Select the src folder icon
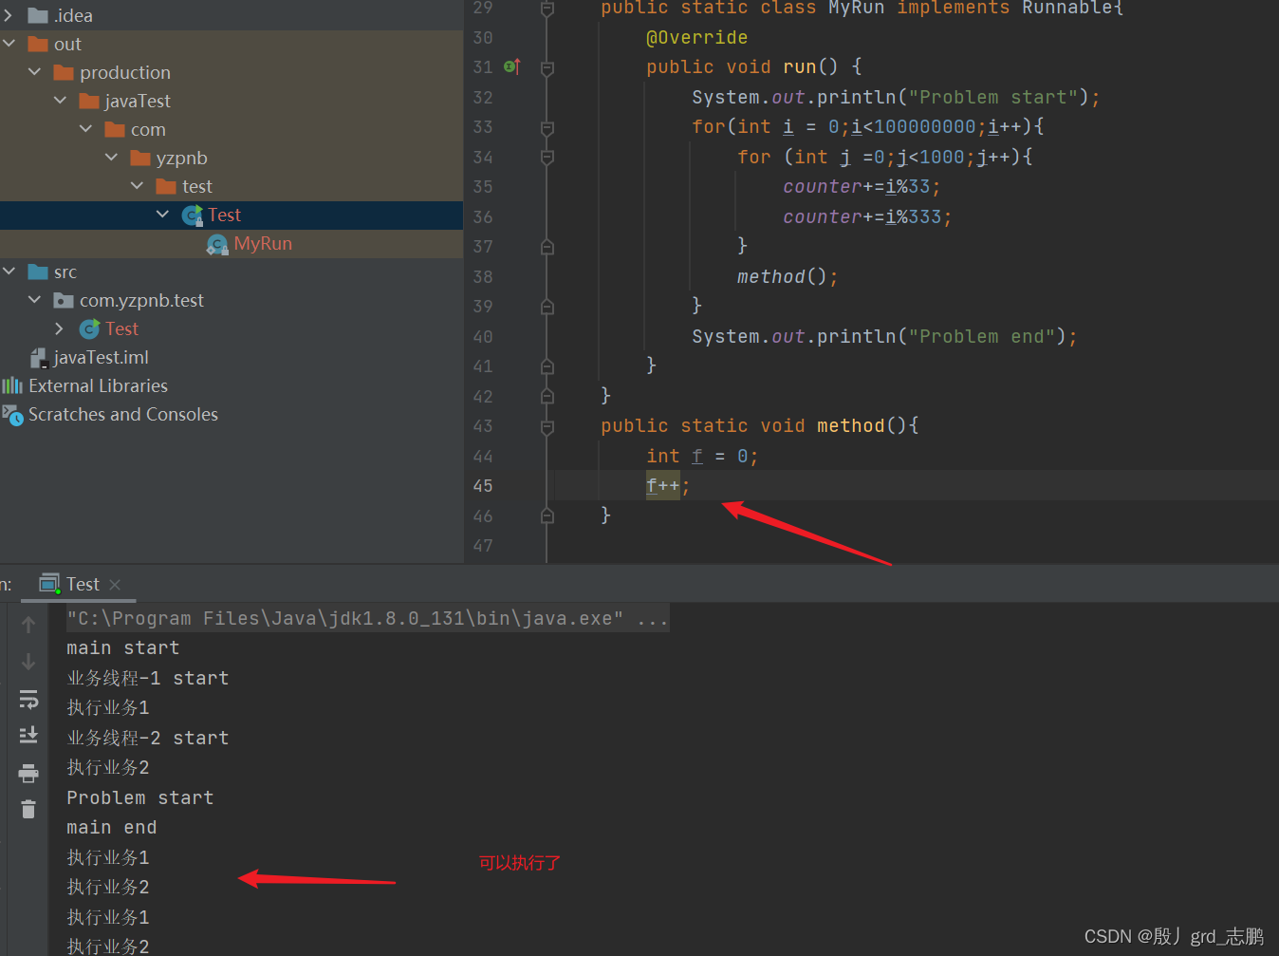1279x956 pixels. (38, 272)
